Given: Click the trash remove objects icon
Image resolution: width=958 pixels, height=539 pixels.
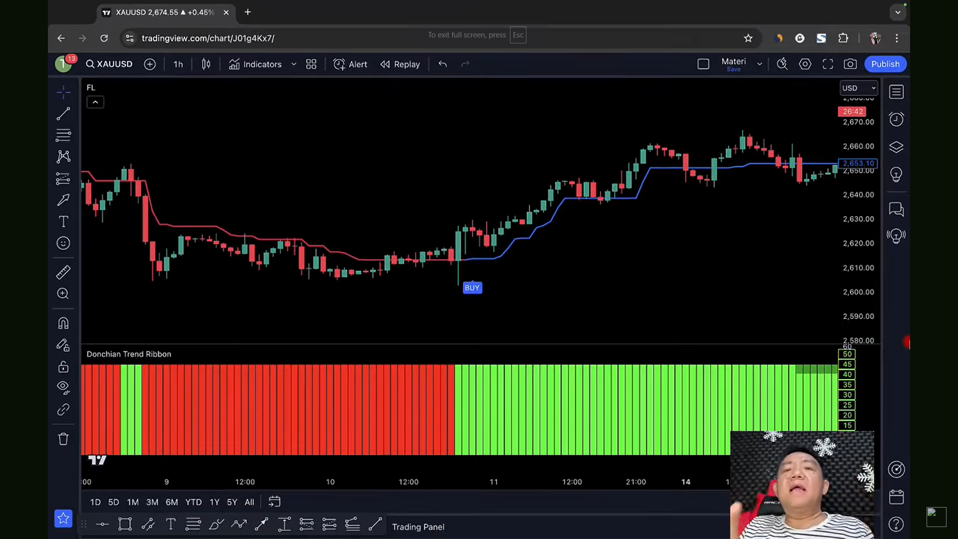Looking at the screenshot, I should click(63, 439).
